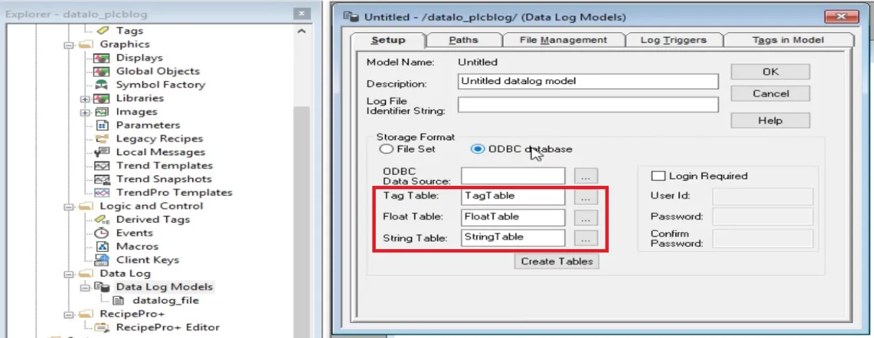Click the Tags icon in Explorer tree
This screenshot has width=874, height=338.
102,30
